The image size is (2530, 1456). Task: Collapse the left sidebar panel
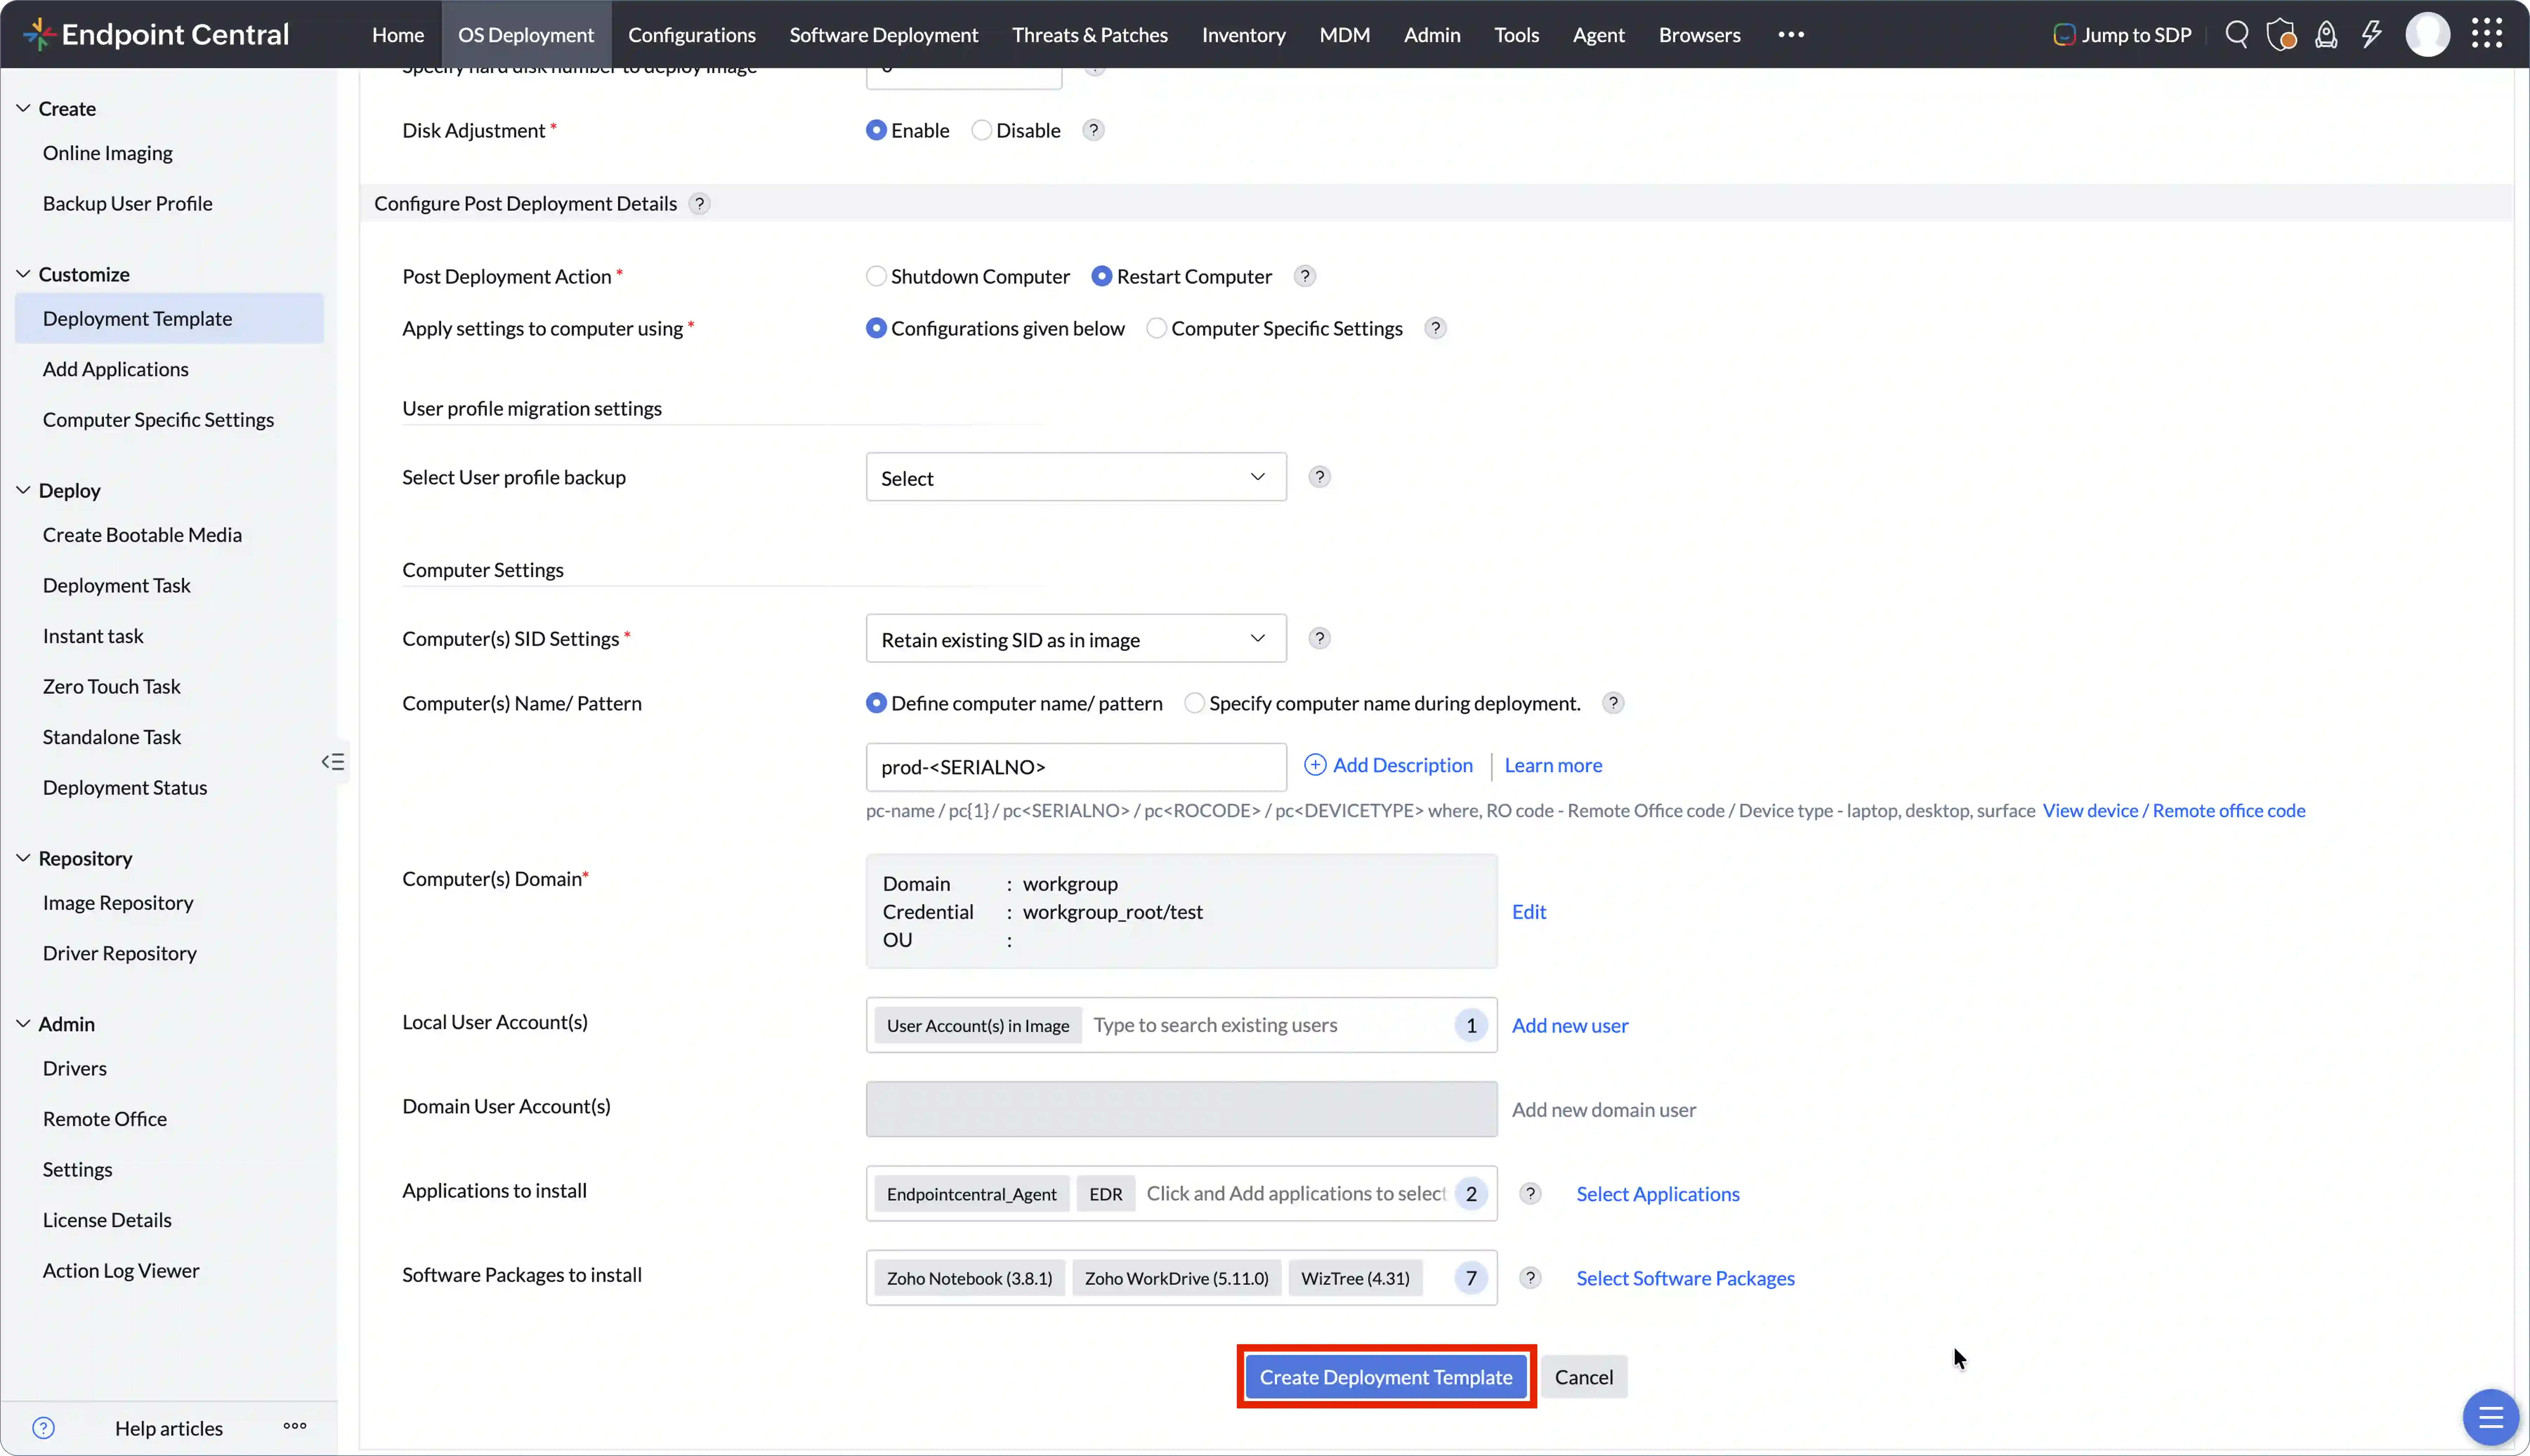[x=333, y=762]
